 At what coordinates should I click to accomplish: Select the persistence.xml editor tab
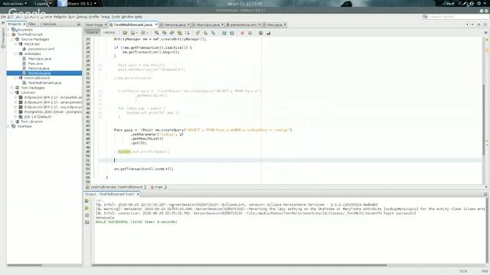[x=243, y=24]
